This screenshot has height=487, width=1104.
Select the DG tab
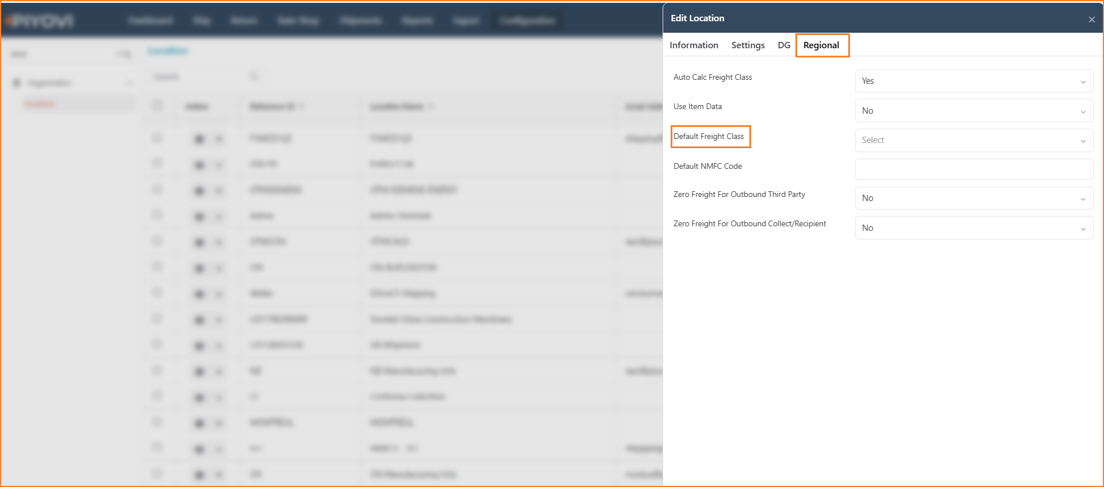coord(784,45)
